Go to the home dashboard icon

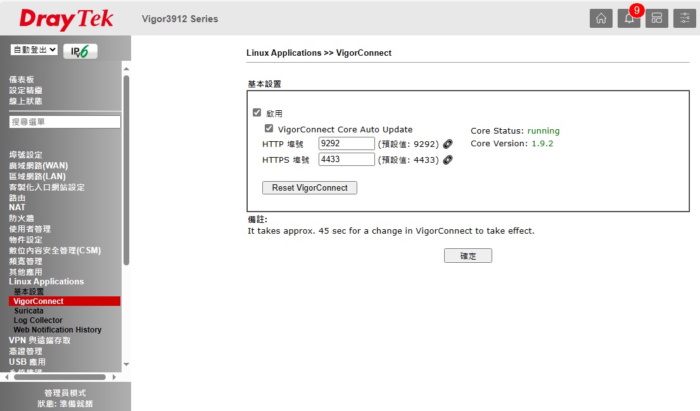pyautogui.click(x=601, y=18)
